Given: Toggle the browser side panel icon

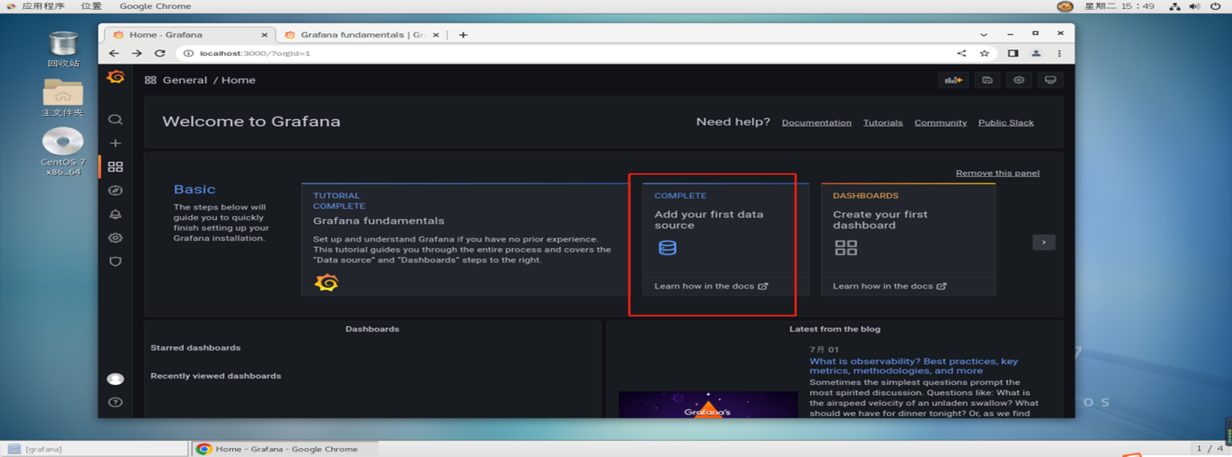Looking at the screenshot, I should point(1013,53).
